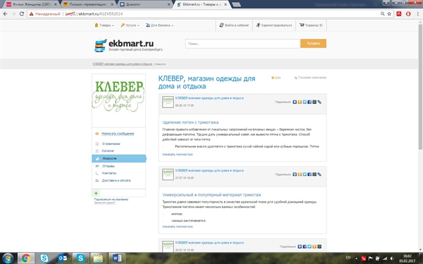The image size is (423, 264).
Task: Open Chrome from the Windows taskbar
Action: [x=25, y=257]
